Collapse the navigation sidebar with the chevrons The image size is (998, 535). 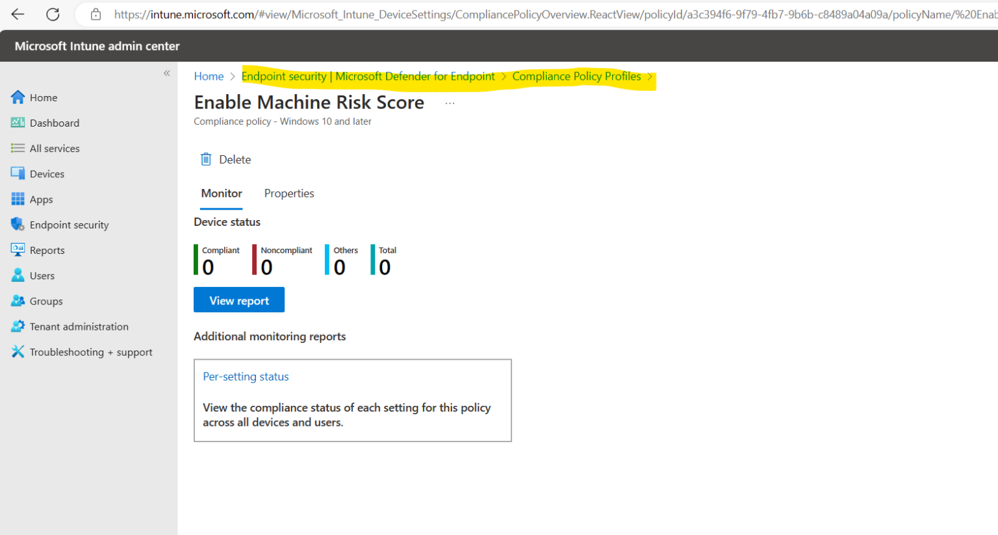tap(166, 73)
